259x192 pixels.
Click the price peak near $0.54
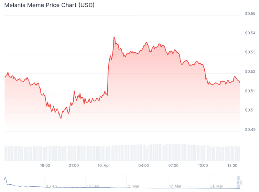coord(114,37)
